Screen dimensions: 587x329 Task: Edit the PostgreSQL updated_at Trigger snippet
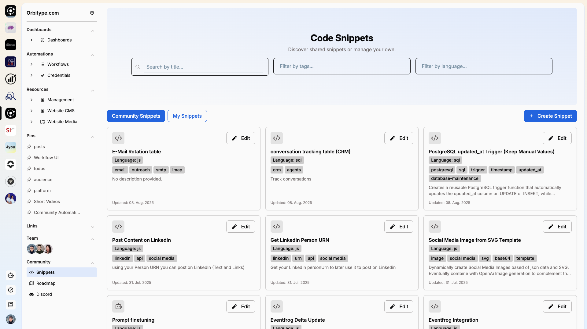(557, 138)
